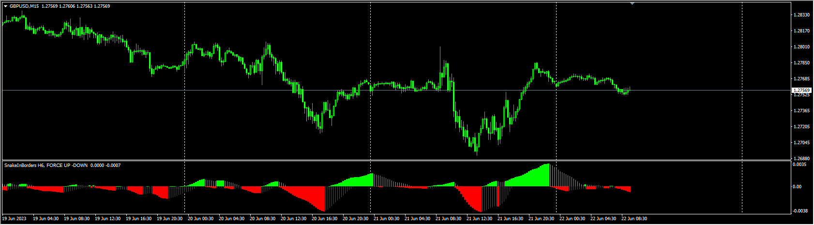814x225 pixels.
Task: Click the 22 Jun 08:30 time label
Action: pos(634,219)
